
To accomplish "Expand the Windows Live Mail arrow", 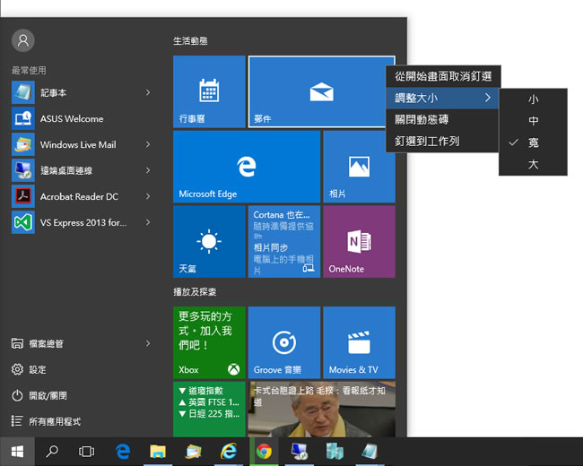I will click(148, 144).
